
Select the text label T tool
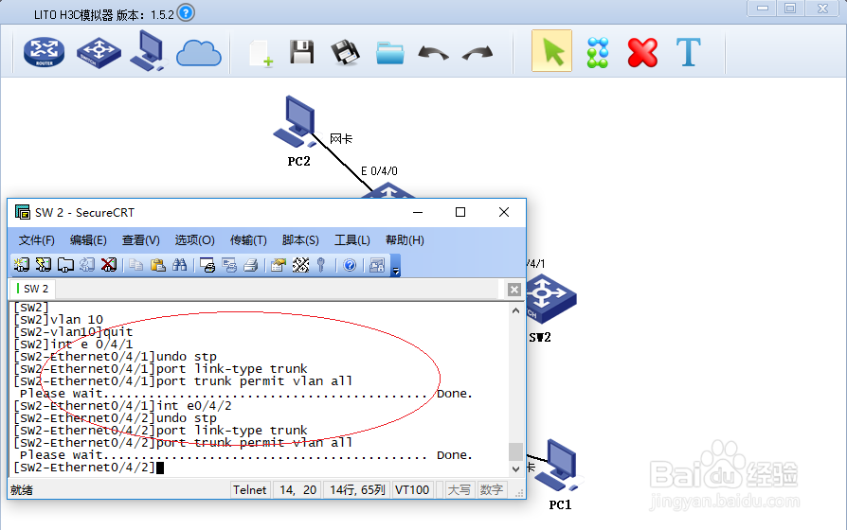point(688,52)
